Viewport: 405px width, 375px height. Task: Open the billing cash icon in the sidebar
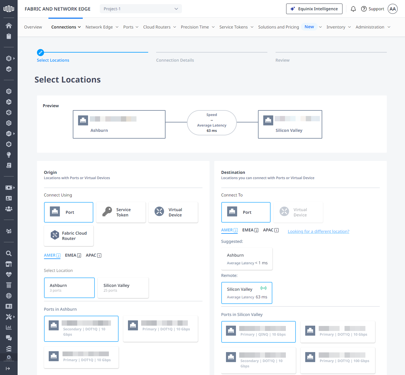pos(9,188)
